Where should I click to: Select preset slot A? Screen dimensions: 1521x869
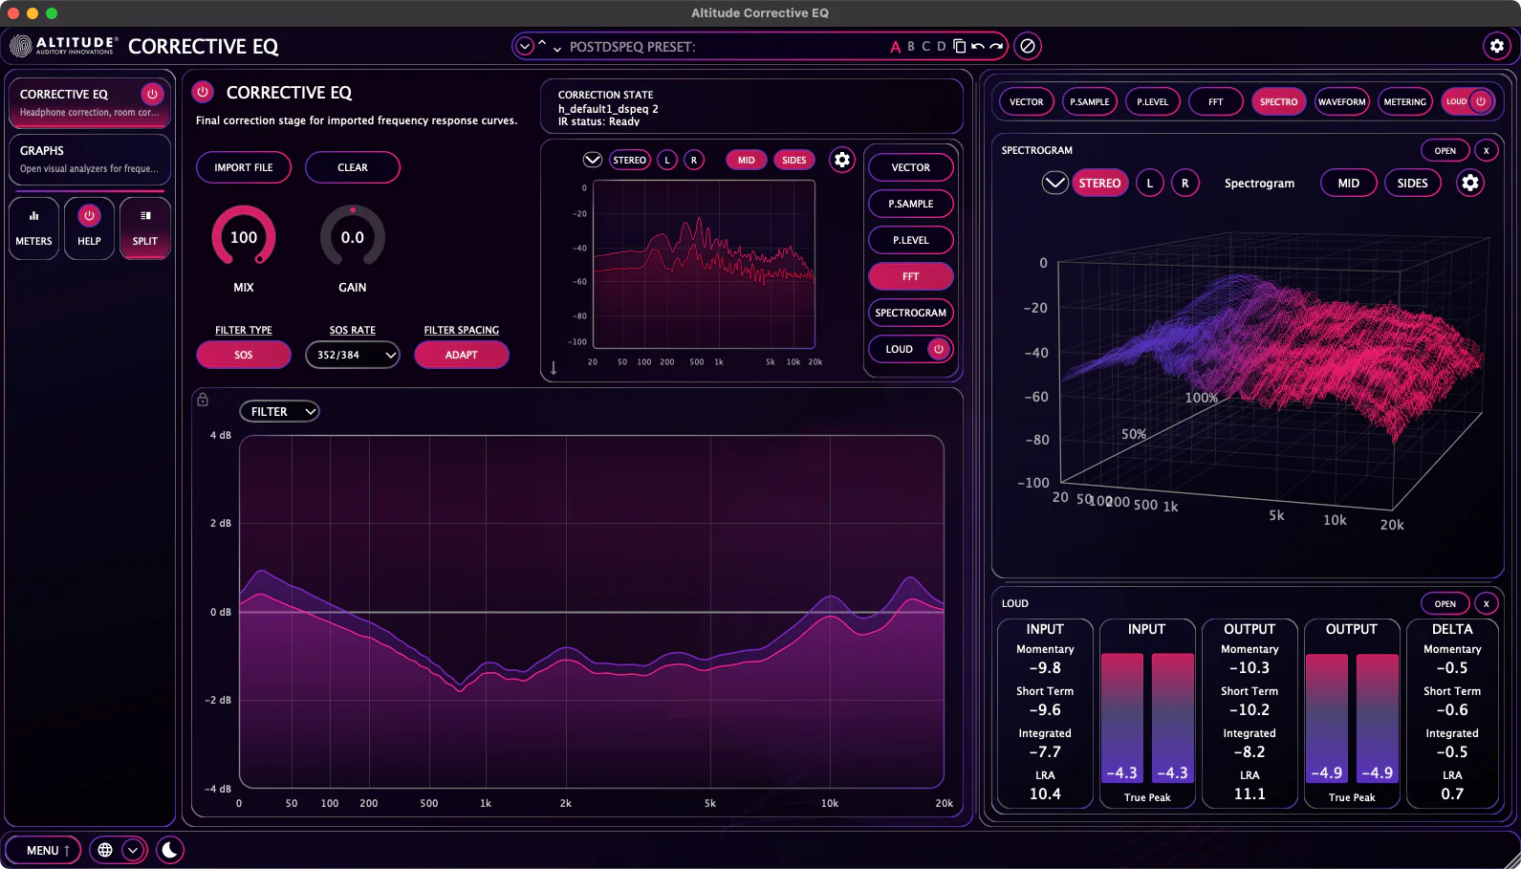coord(896,47)
